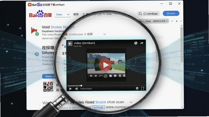This screenshot has height=117, width=209.
Task: Click the fast-forward icon in thumbnail bar
Action: [96, 76]
